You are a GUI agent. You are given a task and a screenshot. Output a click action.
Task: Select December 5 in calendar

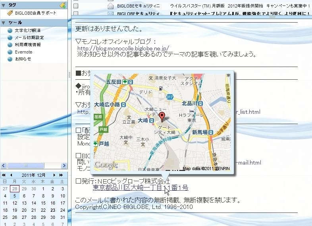tap(15, 196)
